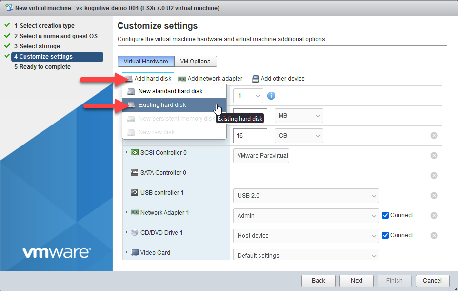
Task: Expand the Video Card settings row
Action: coord(127,252)
